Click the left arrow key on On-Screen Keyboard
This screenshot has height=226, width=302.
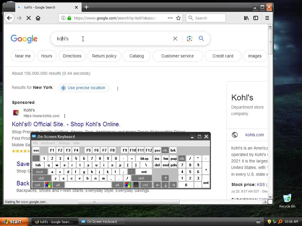(157, 185)
